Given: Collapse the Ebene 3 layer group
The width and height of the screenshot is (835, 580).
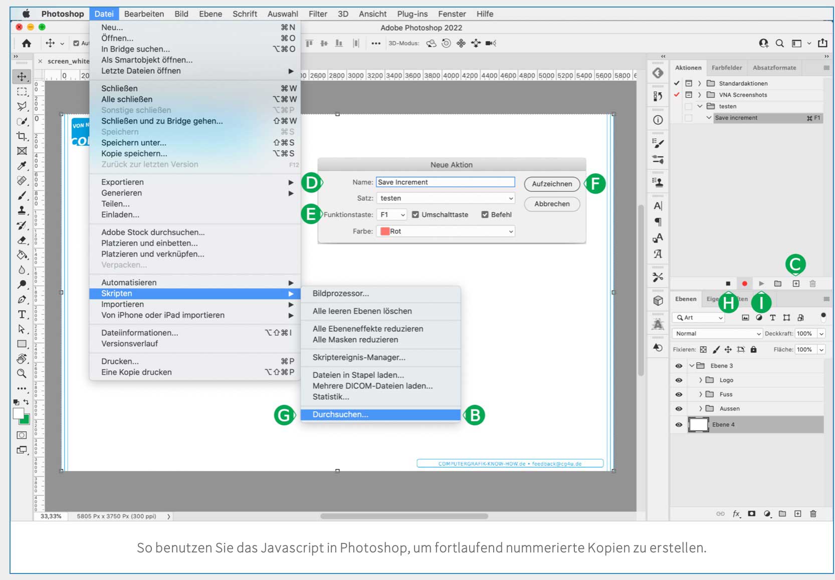Looking at the screenshot, I should 692,366.
